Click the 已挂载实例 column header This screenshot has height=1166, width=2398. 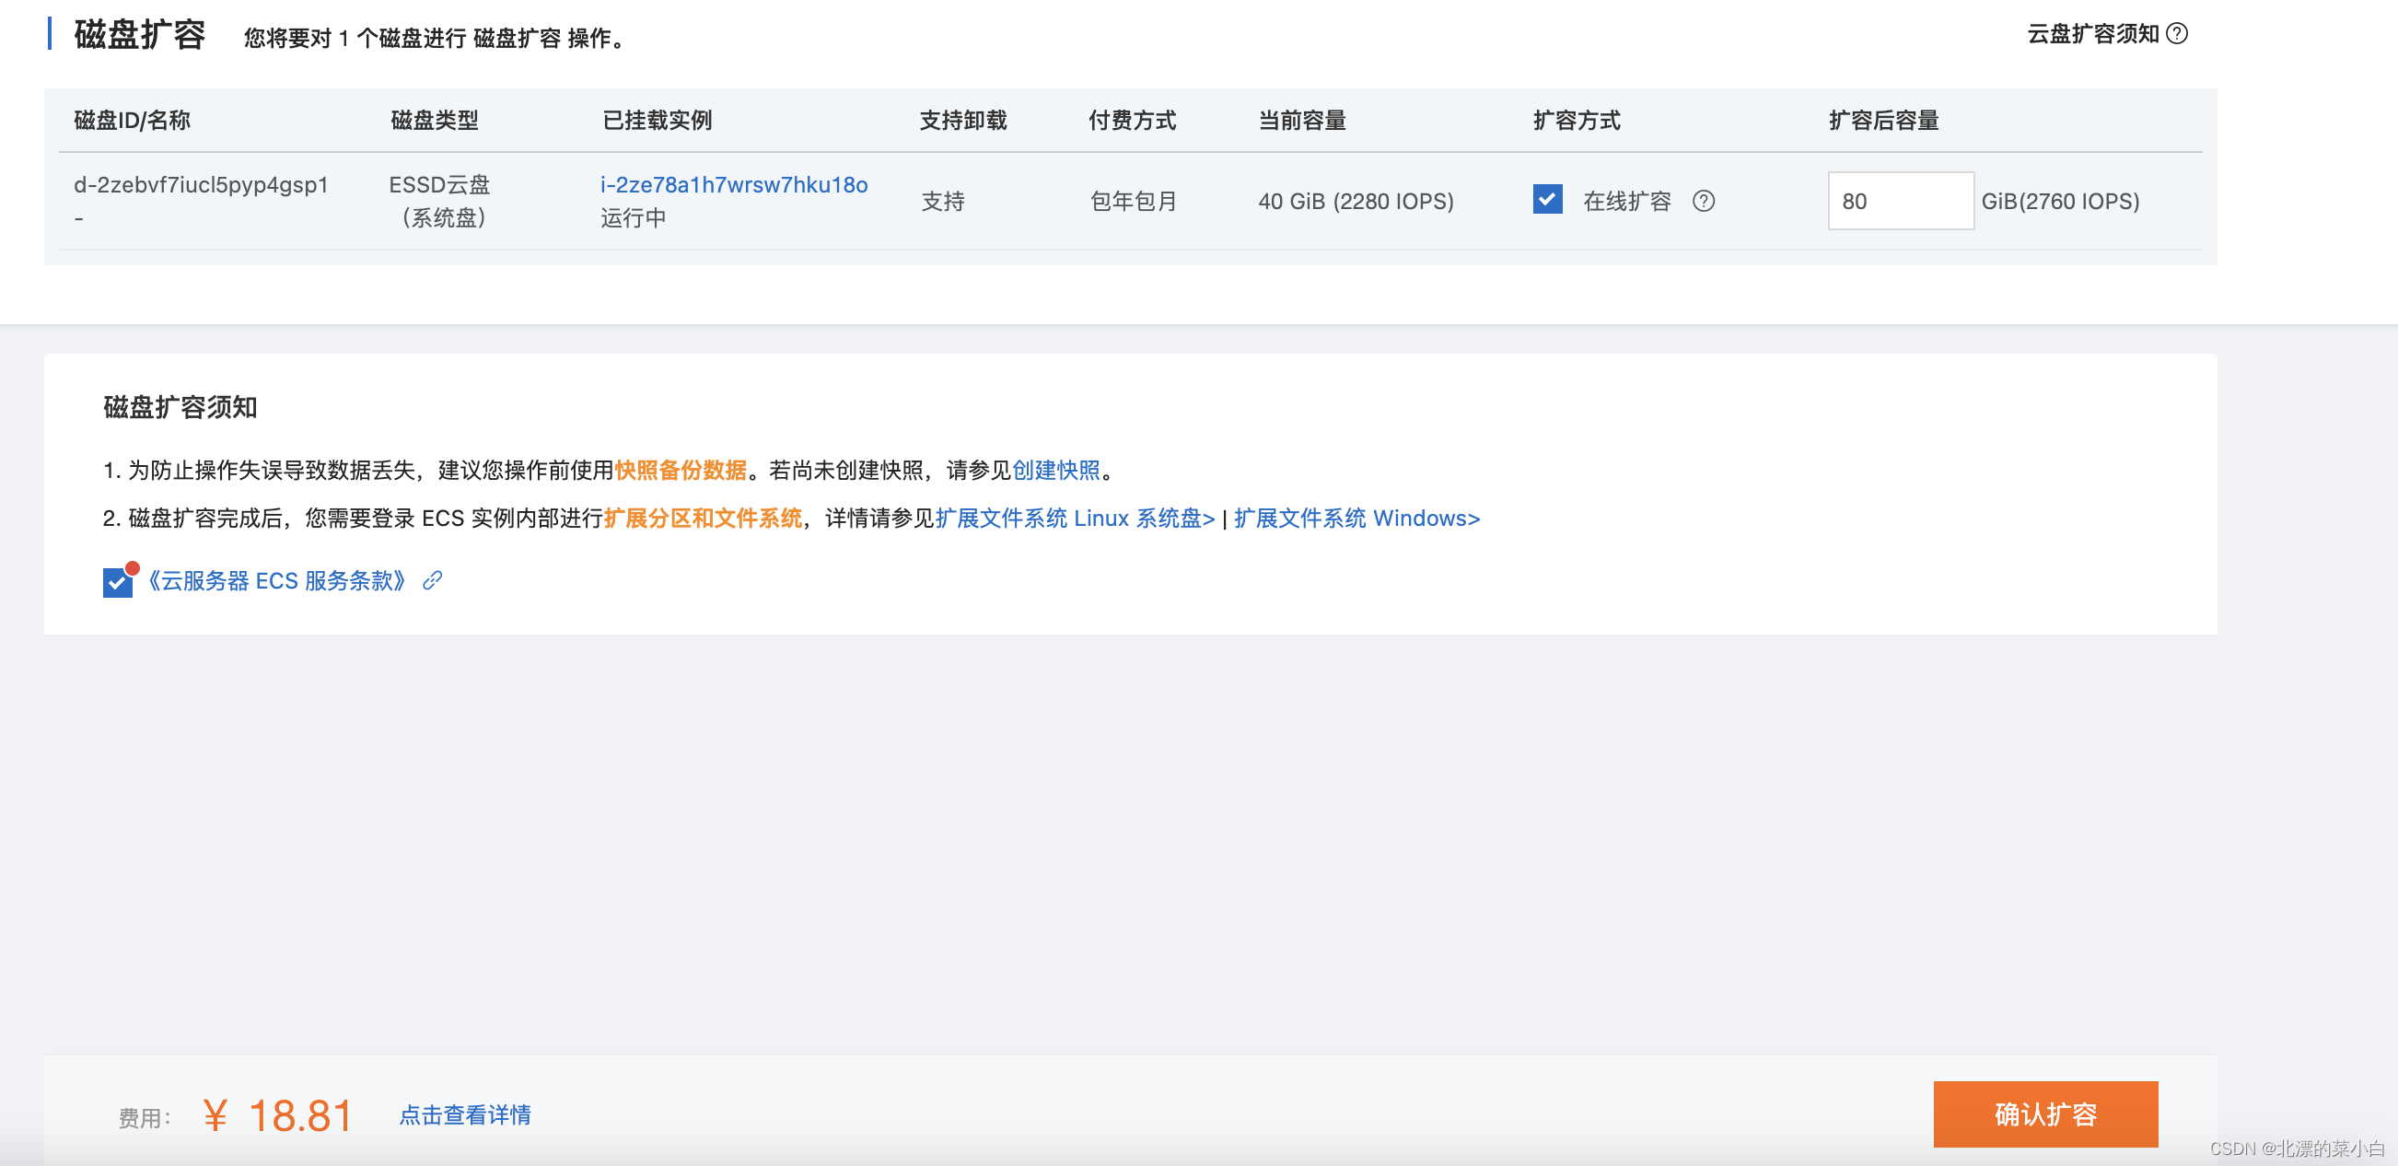point(658,120)
